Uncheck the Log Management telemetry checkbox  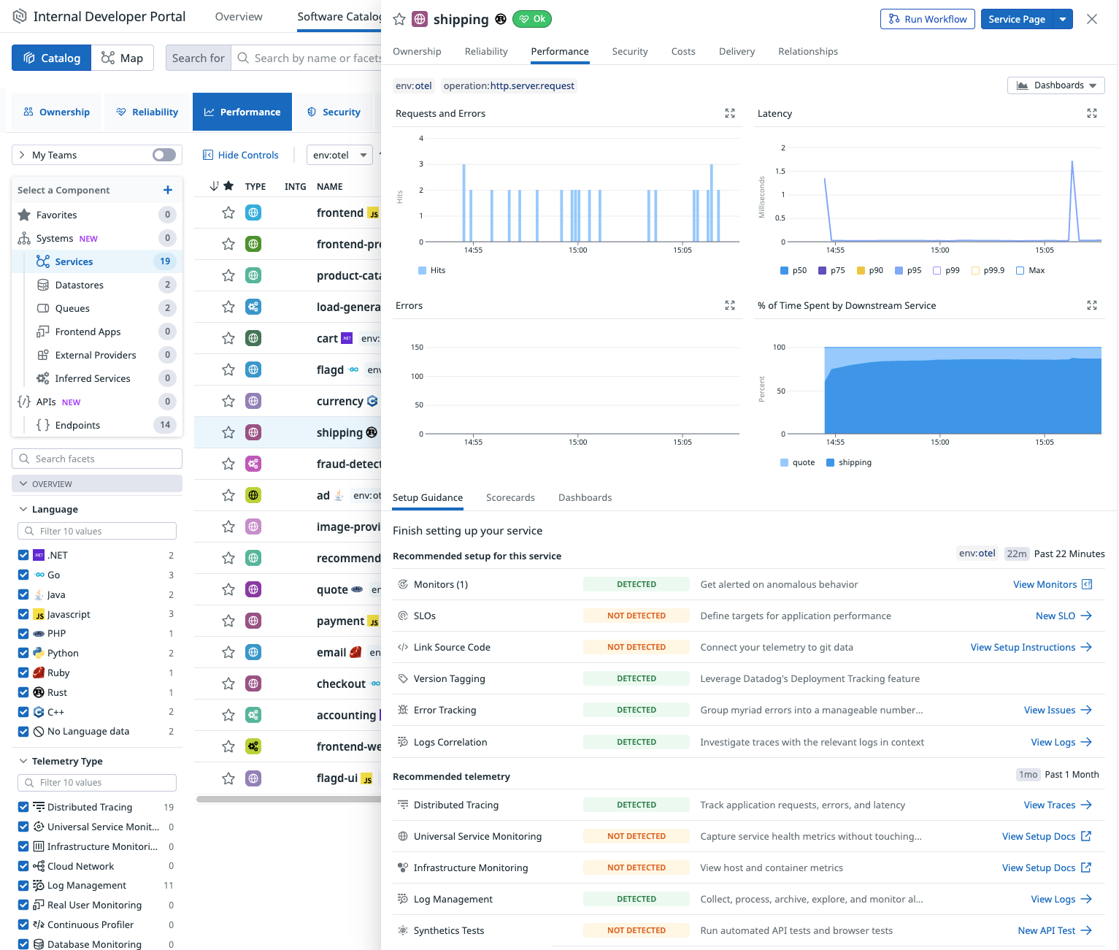pyautogui.click(x=23, y=885)
